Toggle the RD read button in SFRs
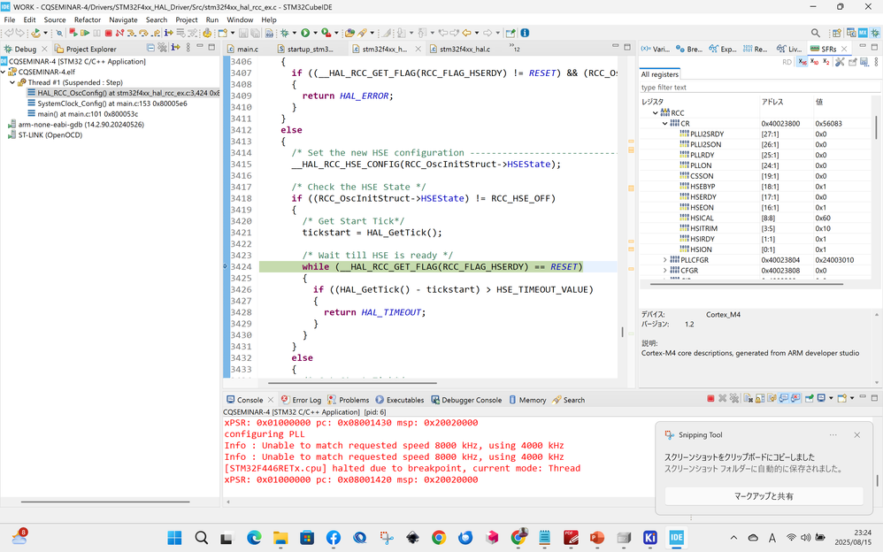Viewport: 883px width, 552px height. [x=787, y=62]
